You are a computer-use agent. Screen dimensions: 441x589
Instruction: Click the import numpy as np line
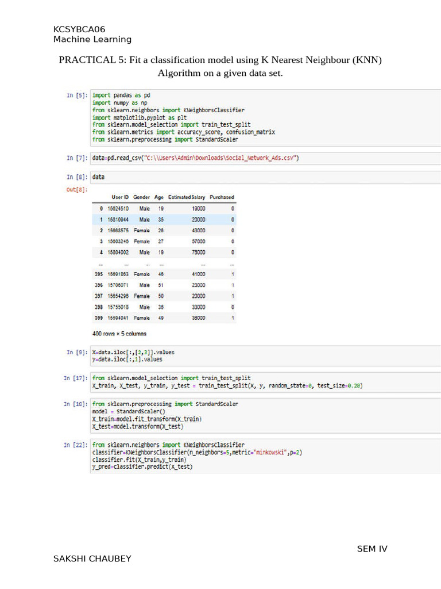[119, 102]
